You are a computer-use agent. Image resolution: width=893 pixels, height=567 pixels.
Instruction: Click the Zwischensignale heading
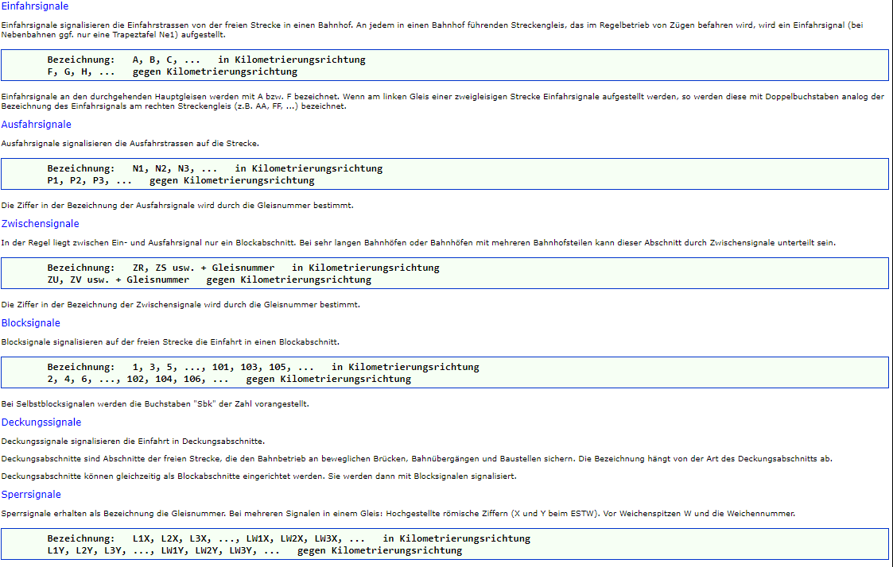point(40,223)
